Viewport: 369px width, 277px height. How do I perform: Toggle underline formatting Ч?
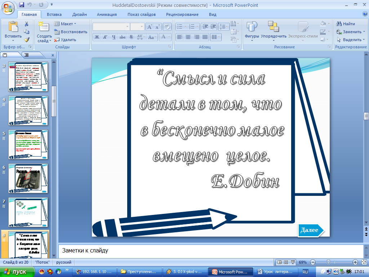coord(114,37)
